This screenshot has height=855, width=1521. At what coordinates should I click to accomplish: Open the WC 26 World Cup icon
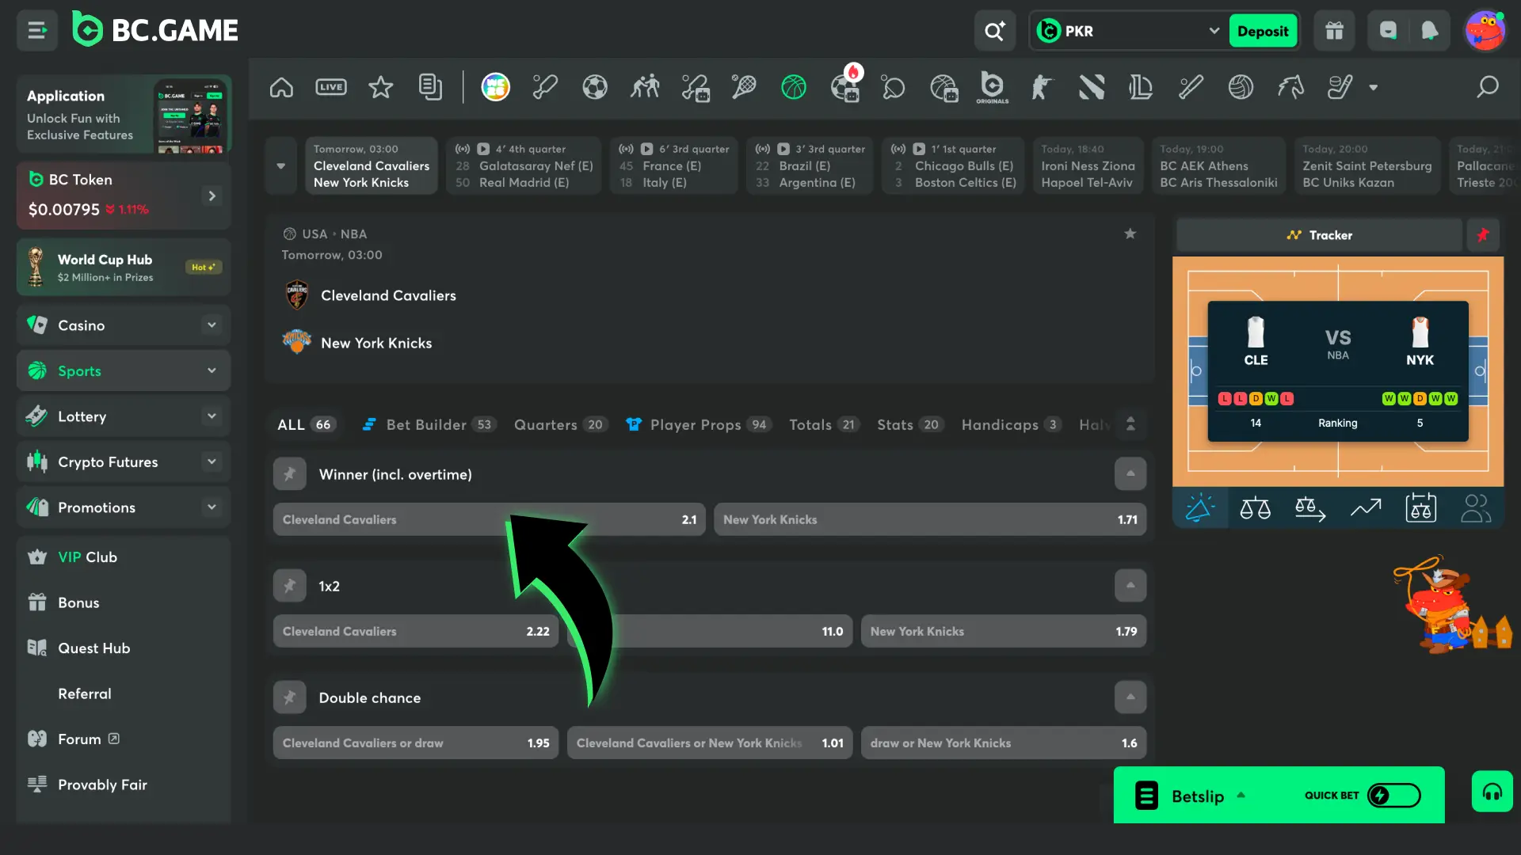tap(496, 87)
